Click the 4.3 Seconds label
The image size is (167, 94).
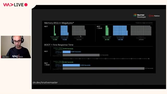[x=104, y=55]
